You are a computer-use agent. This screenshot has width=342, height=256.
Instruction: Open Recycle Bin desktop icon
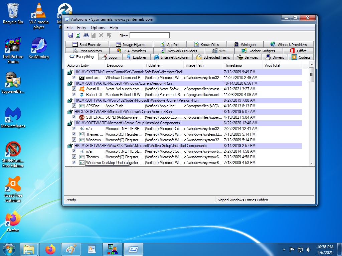pos(13,13)
